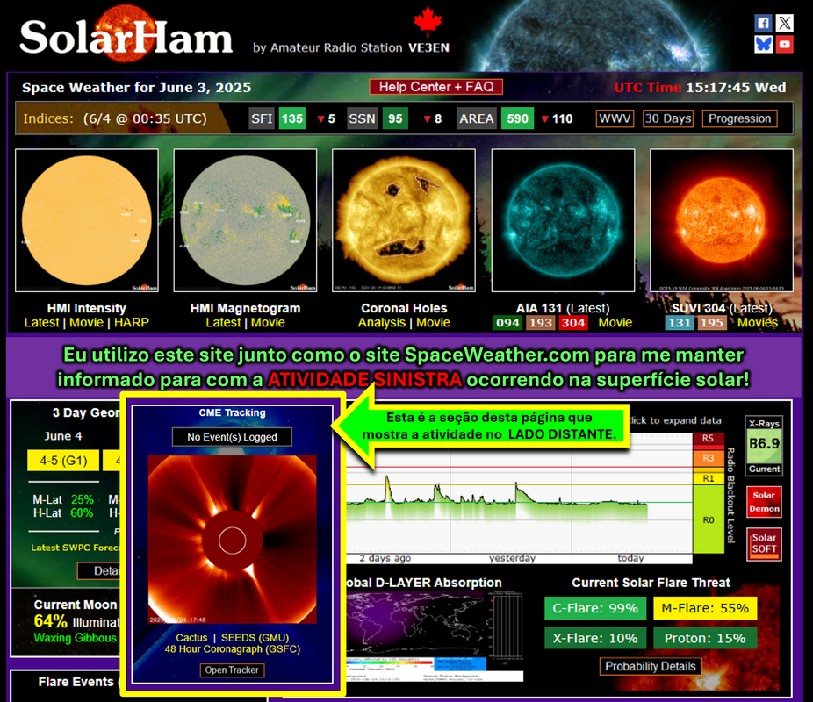Select the 094 wavelength under AIA 131
This screenshot has height=702, width=813.
coord(507,323)
